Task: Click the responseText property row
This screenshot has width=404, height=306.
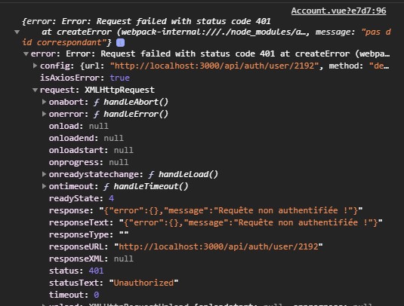Action: (x=216, y=222)
